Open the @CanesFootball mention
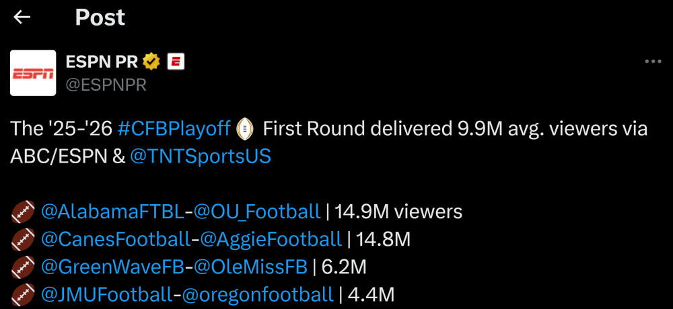The height and width of the screenshot is (309, 673). coord(115,238)
